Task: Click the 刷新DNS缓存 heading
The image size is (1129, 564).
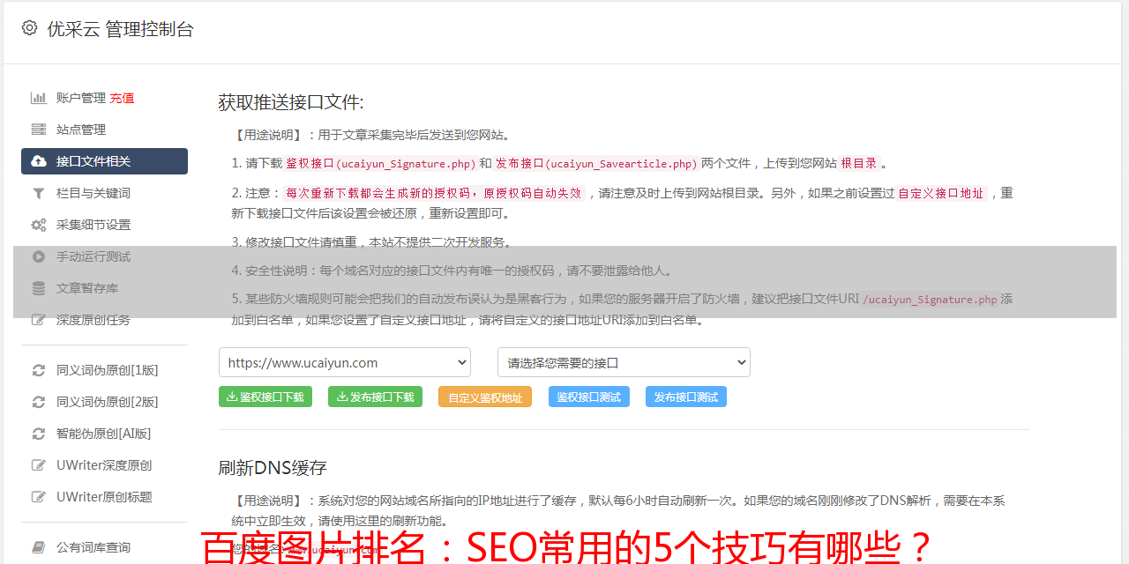Action: [x=273, y=468]
